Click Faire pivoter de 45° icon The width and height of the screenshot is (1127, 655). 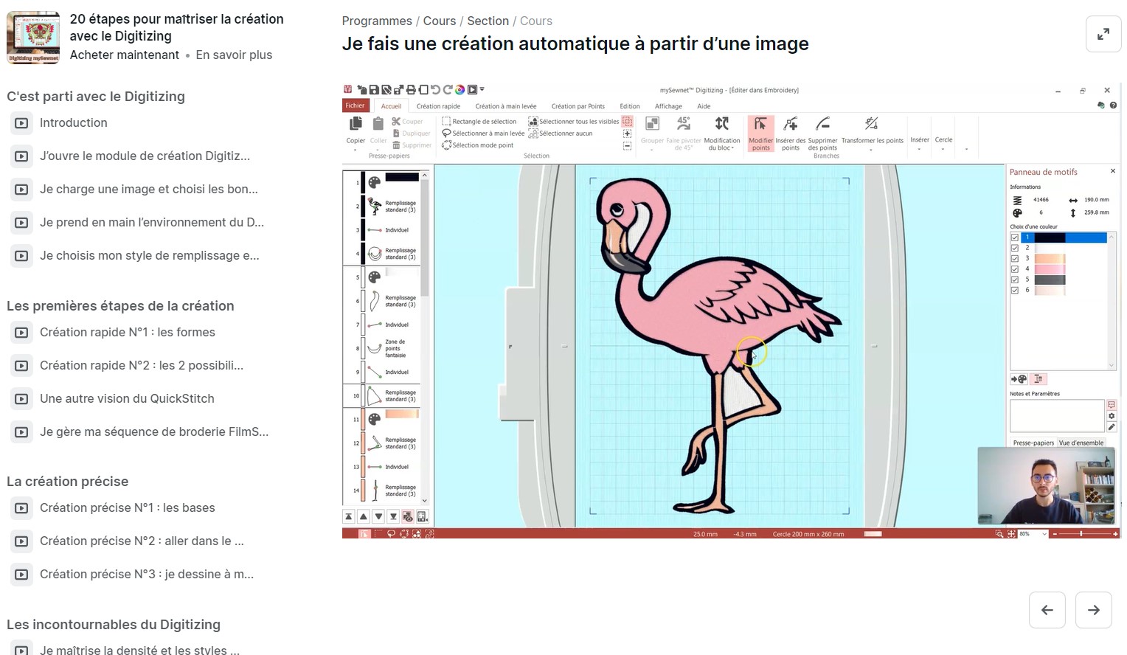coord(683,125)
